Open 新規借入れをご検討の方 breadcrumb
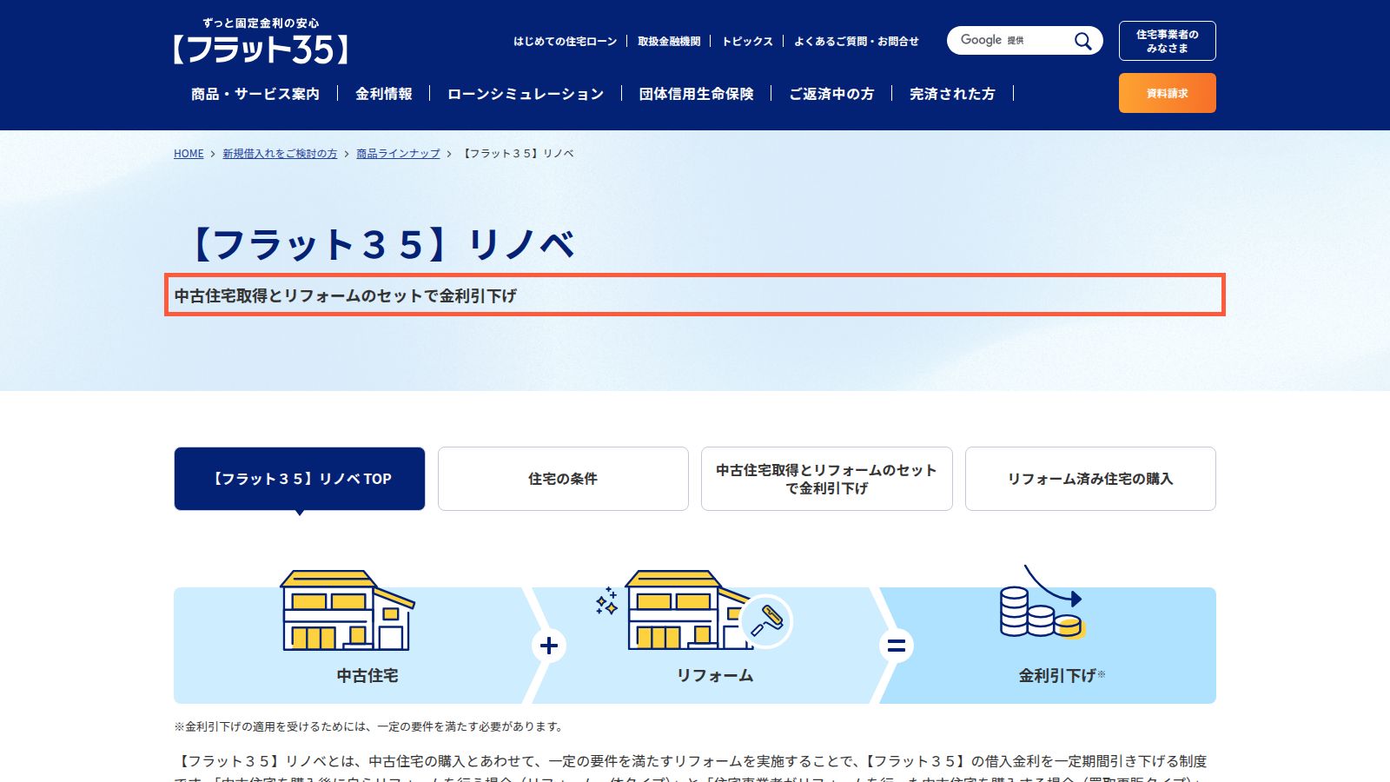This screenshot has width=1390, height=782. 280,154
